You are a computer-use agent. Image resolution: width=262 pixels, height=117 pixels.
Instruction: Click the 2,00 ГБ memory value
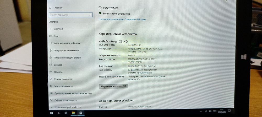(x=131, y=56)
